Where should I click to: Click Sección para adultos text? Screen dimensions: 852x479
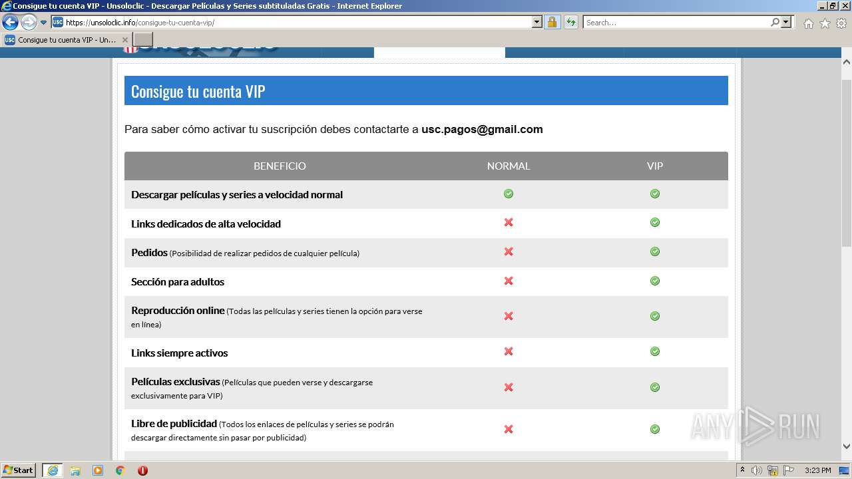click(x=178, y=282)
